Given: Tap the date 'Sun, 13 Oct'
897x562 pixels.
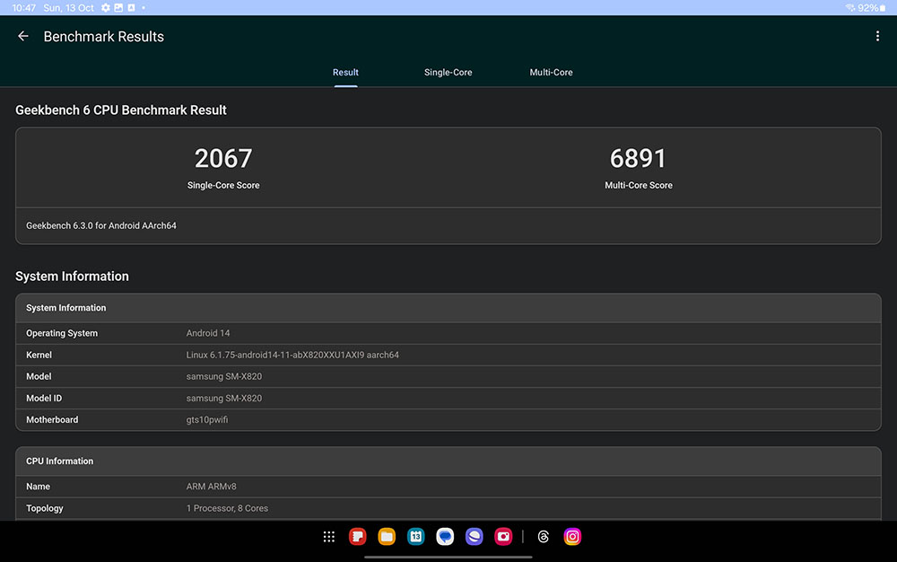Looking at the screenshot, I should click(69, 8).
